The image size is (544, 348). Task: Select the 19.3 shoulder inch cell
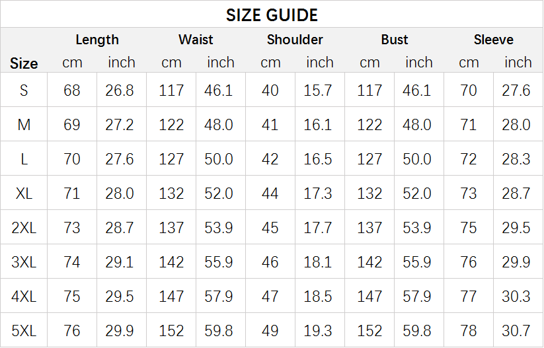(x=318, y=331)
